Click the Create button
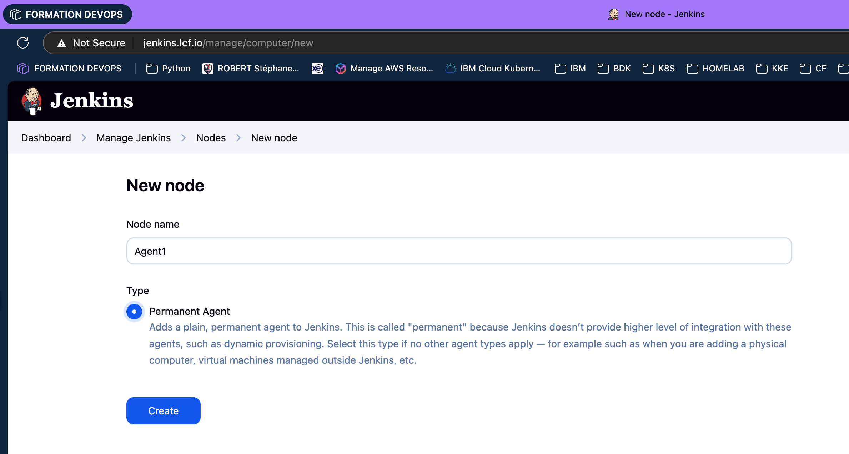Screen dimensions: 849x454 [x=163, y=410]
